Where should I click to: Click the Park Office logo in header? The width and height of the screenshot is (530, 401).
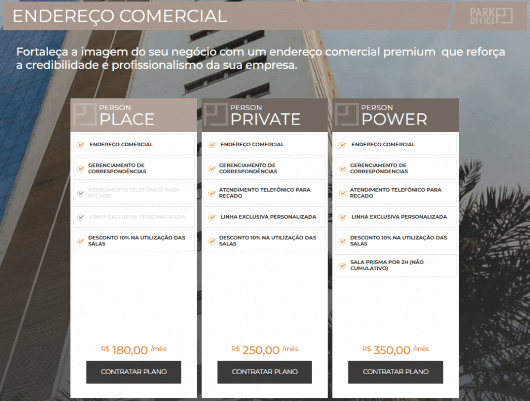tap(491, 16)
